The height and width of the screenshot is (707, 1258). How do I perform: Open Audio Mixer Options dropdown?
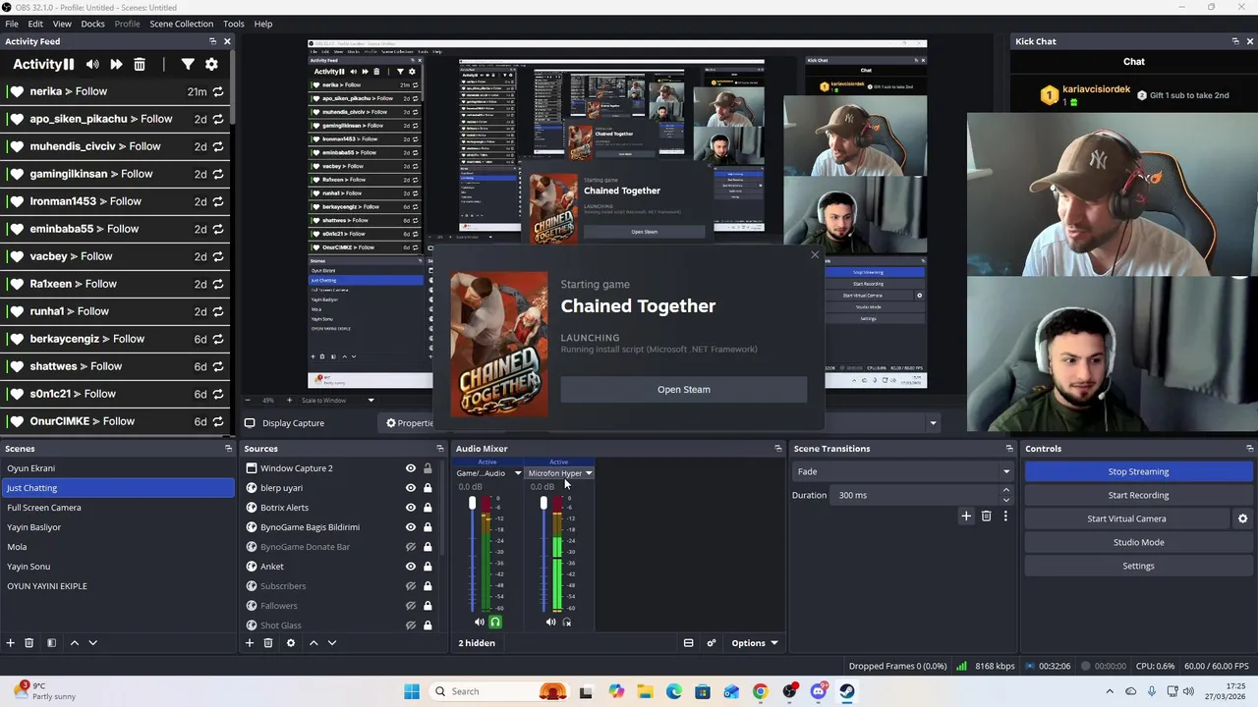(754, 643)
